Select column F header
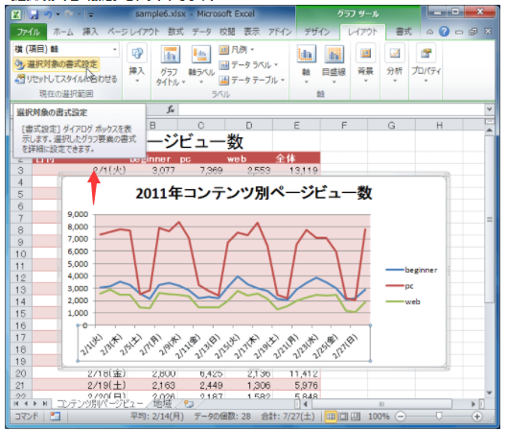Viewport: 508px width, 430px height. pos(344,126)
